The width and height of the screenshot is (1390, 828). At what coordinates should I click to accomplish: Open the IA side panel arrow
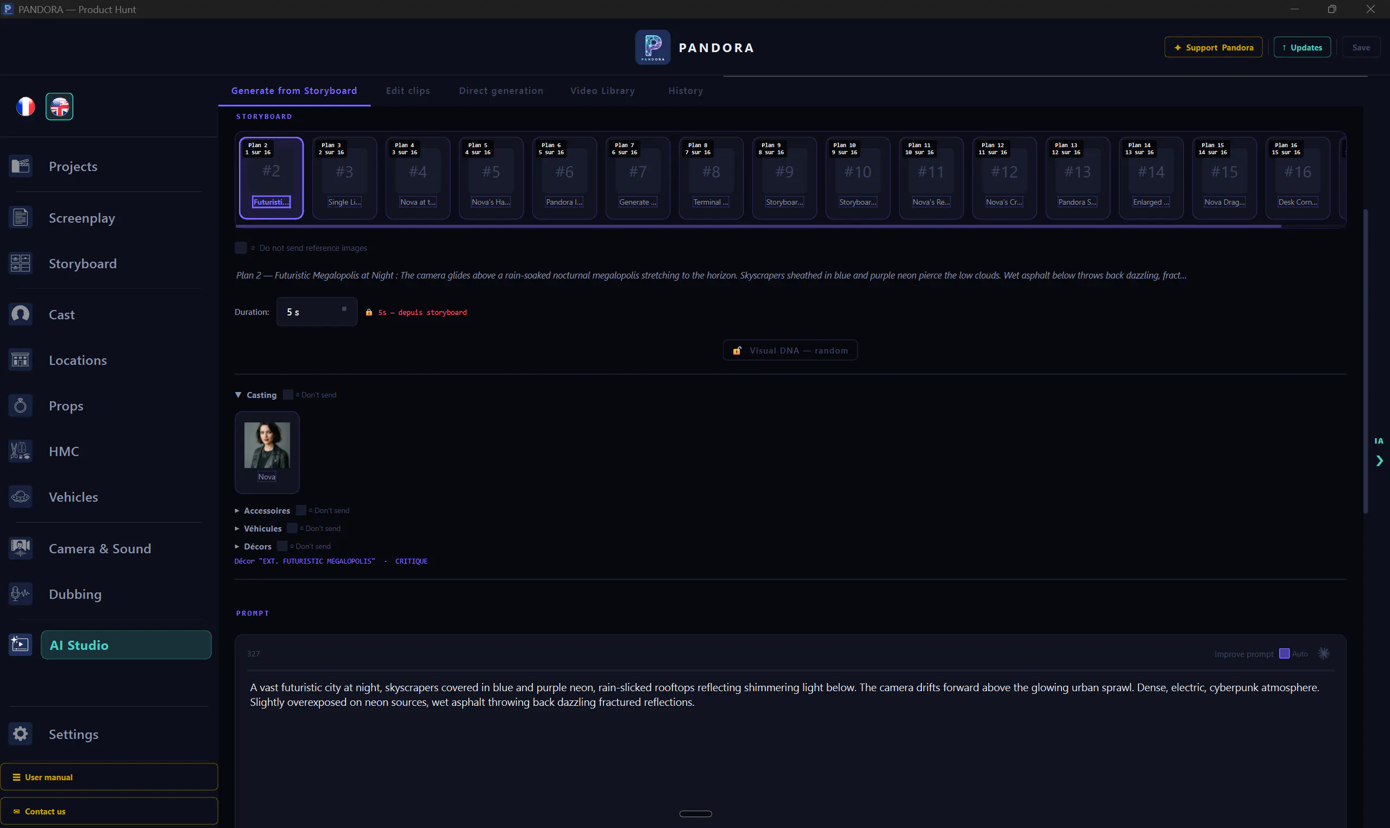pos(1379,461)
